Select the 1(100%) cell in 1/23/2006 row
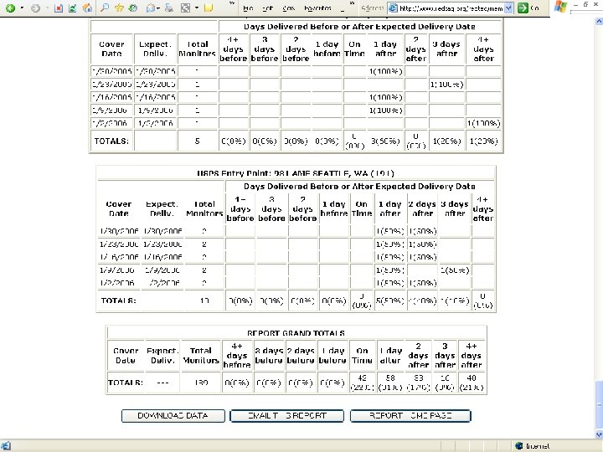This screenshot has width=603, height=452. coord(446,85)
